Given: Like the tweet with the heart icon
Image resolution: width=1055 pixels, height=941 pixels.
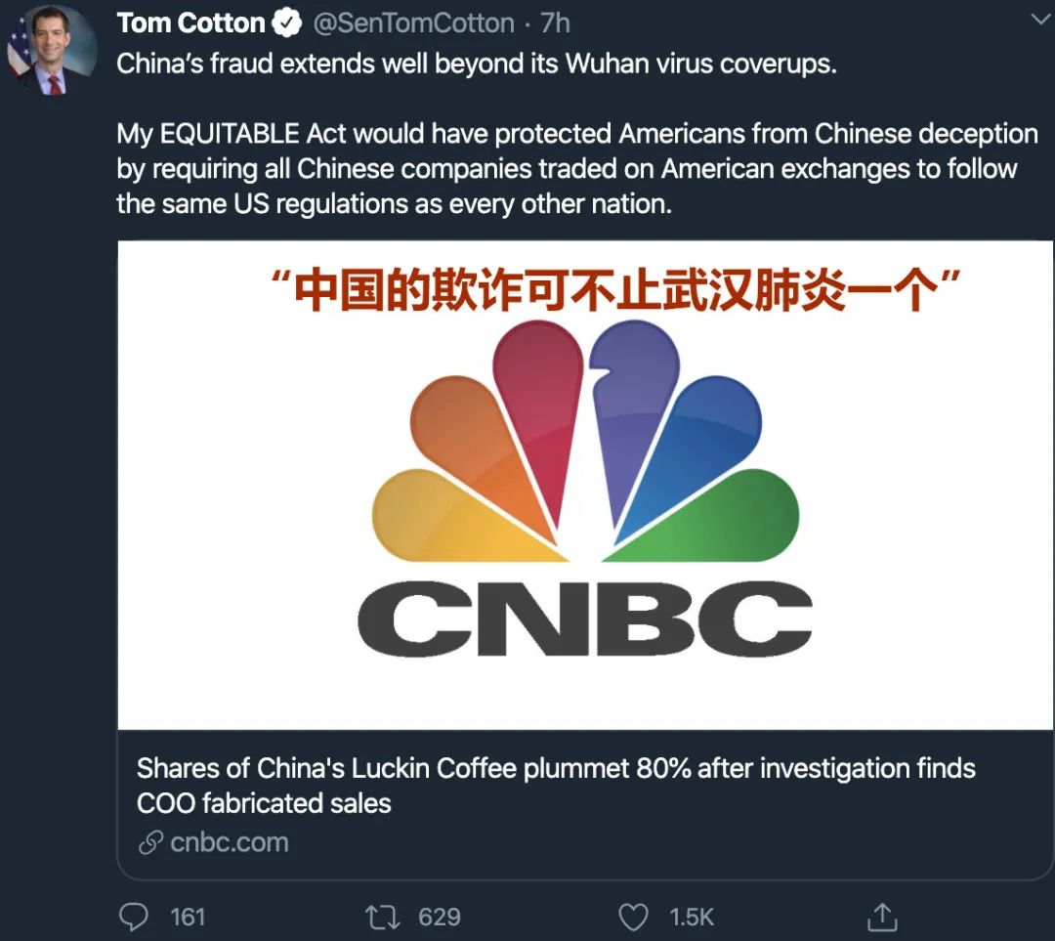Looking at the screenshot, I should pyautogui.click(x=634, y=917).
